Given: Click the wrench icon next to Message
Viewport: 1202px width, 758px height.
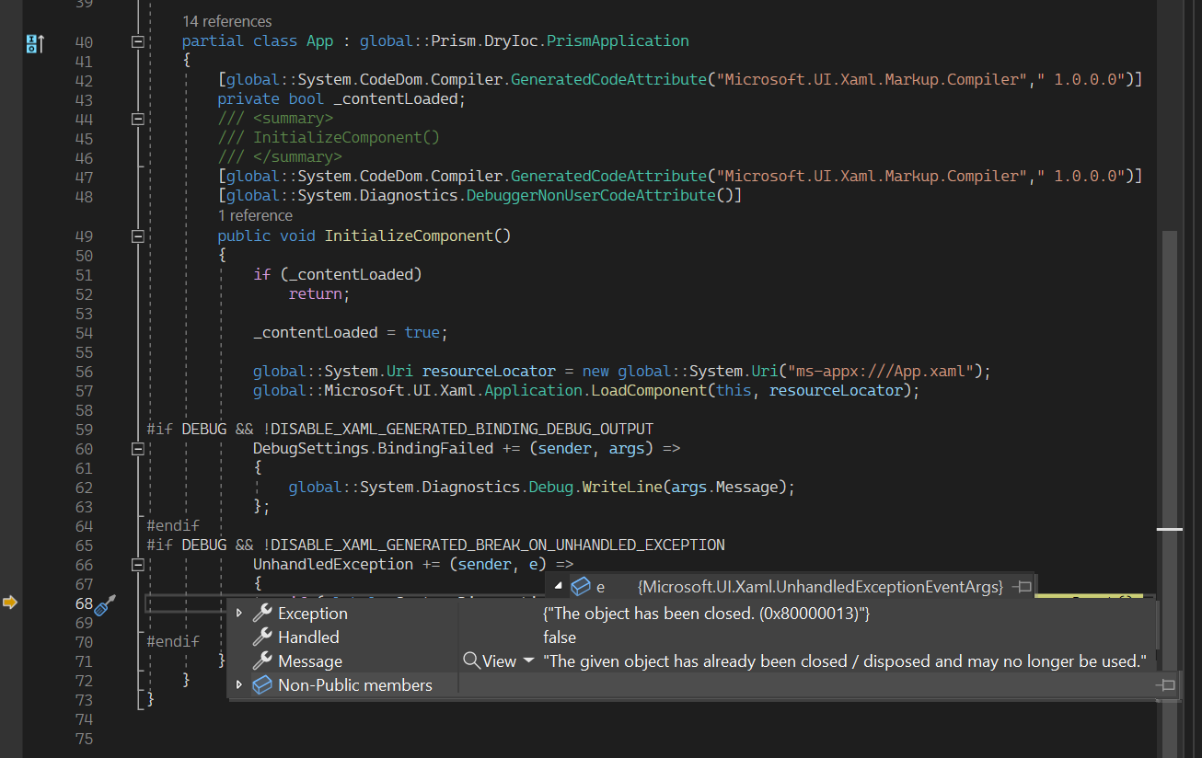Looking at the screenshot, I should coord(262,661).
